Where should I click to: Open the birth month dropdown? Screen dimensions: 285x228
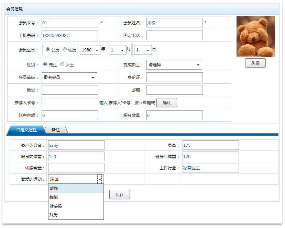(118, 50)
